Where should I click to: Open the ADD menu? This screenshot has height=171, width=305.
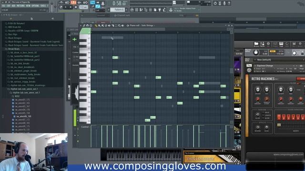(13, 6)
